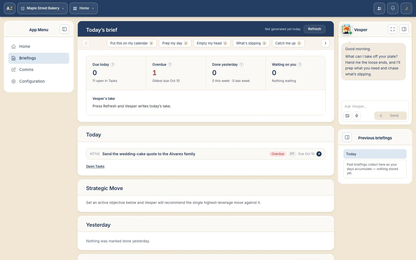The image size is (416, 260).
Task: Go to Home in App Menu
Action: coord(39,47)
